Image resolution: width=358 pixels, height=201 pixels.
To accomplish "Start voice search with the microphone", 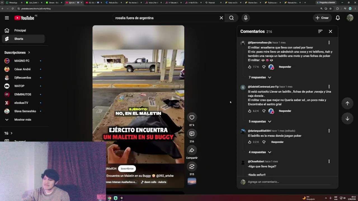I will coord(246,18).
